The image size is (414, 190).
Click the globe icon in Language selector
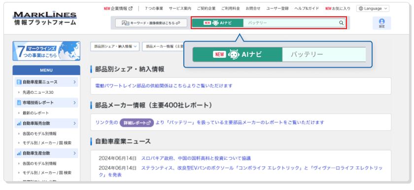361,8
